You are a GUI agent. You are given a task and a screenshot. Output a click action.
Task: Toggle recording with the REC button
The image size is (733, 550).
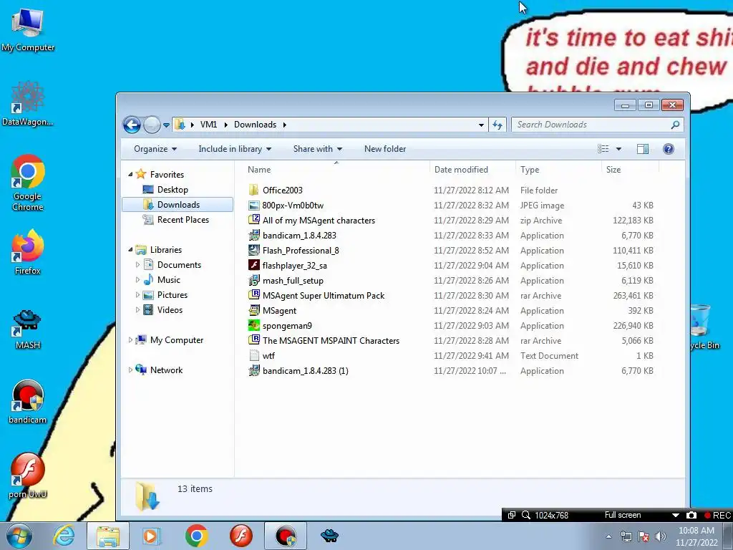(717, 515)
